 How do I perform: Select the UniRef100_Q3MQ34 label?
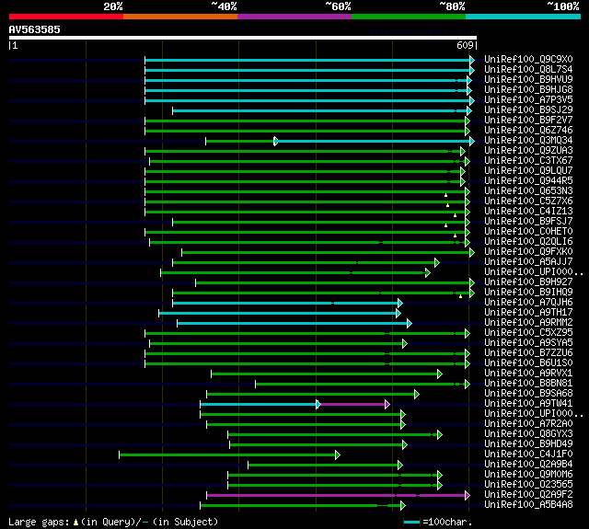click(528, 141)
